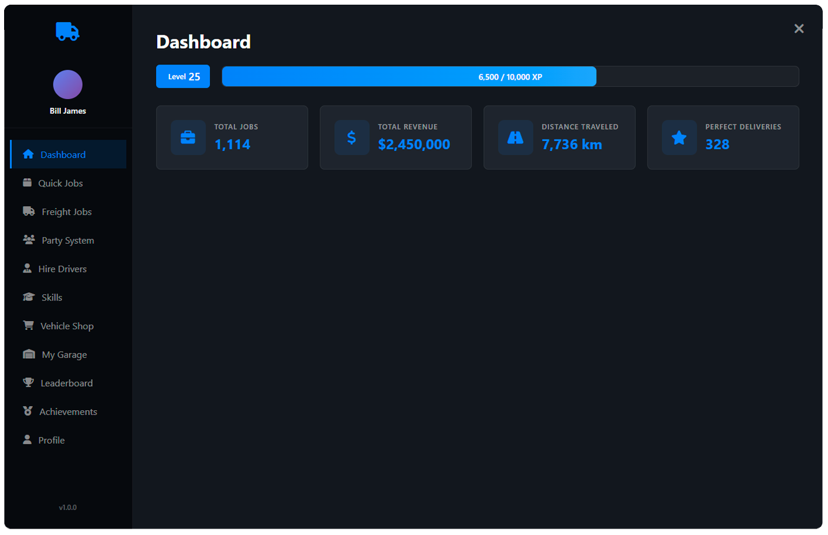Click the XP progress bar
Viewport: 828px width, 535px height.
pyautogui.click(x=510, y=76)
